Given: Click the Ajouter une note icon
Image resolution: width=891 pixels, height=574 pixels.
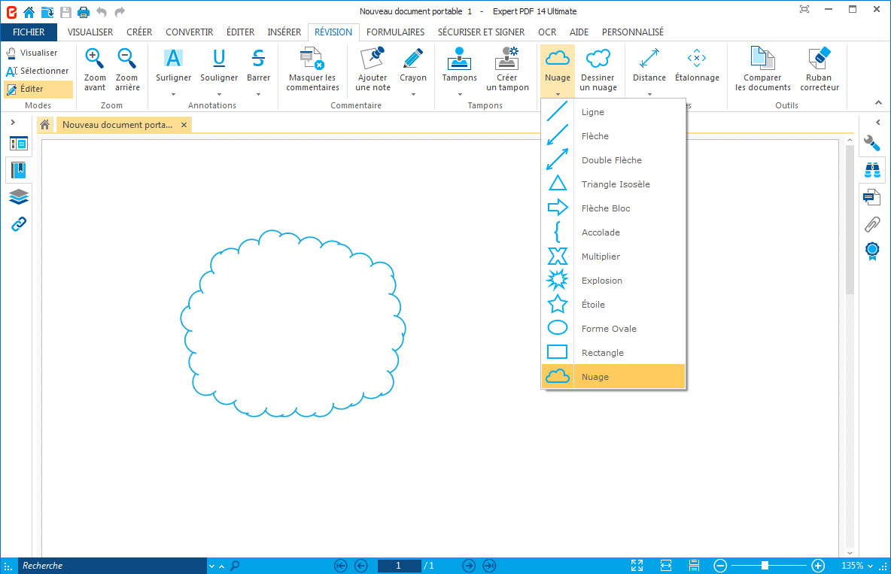Looking at the screenshot, I should [373, 59].
